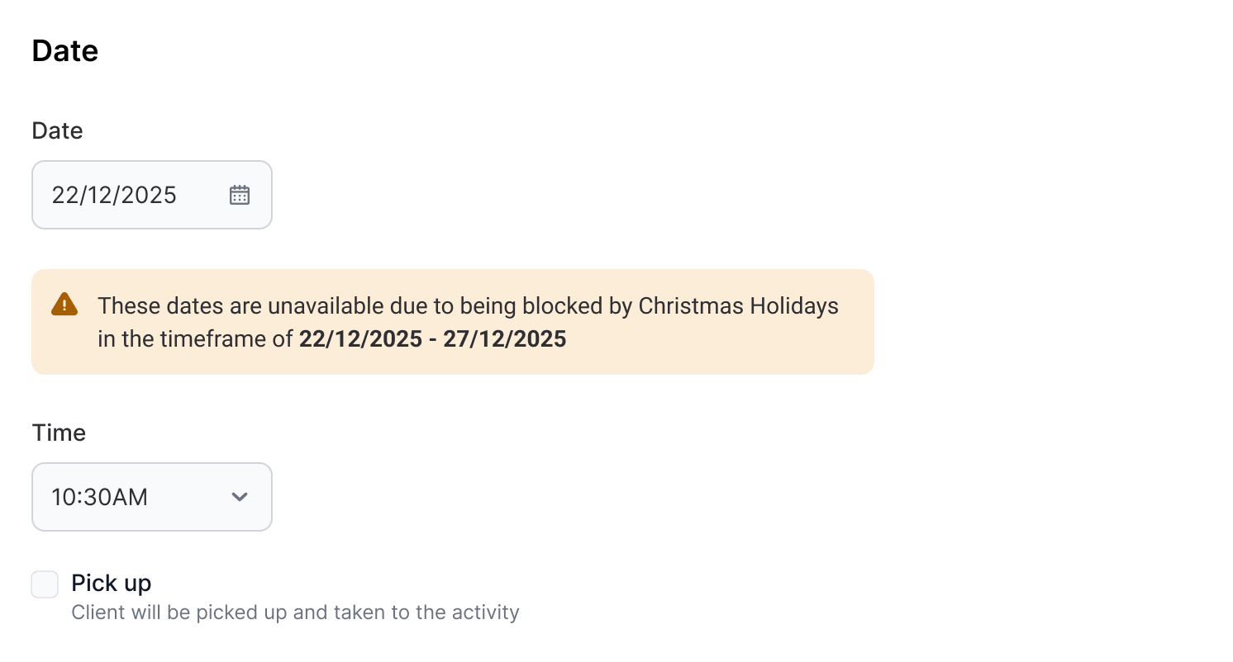Click the bold "Date" section heading
Screen dimensions: 1233x662
tap(65, 51)
